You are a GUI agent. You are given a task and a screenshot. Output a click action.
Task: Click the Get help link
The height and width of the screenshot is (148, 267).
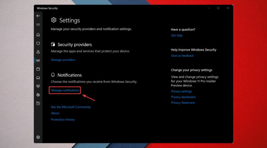(x=177, y=36)
